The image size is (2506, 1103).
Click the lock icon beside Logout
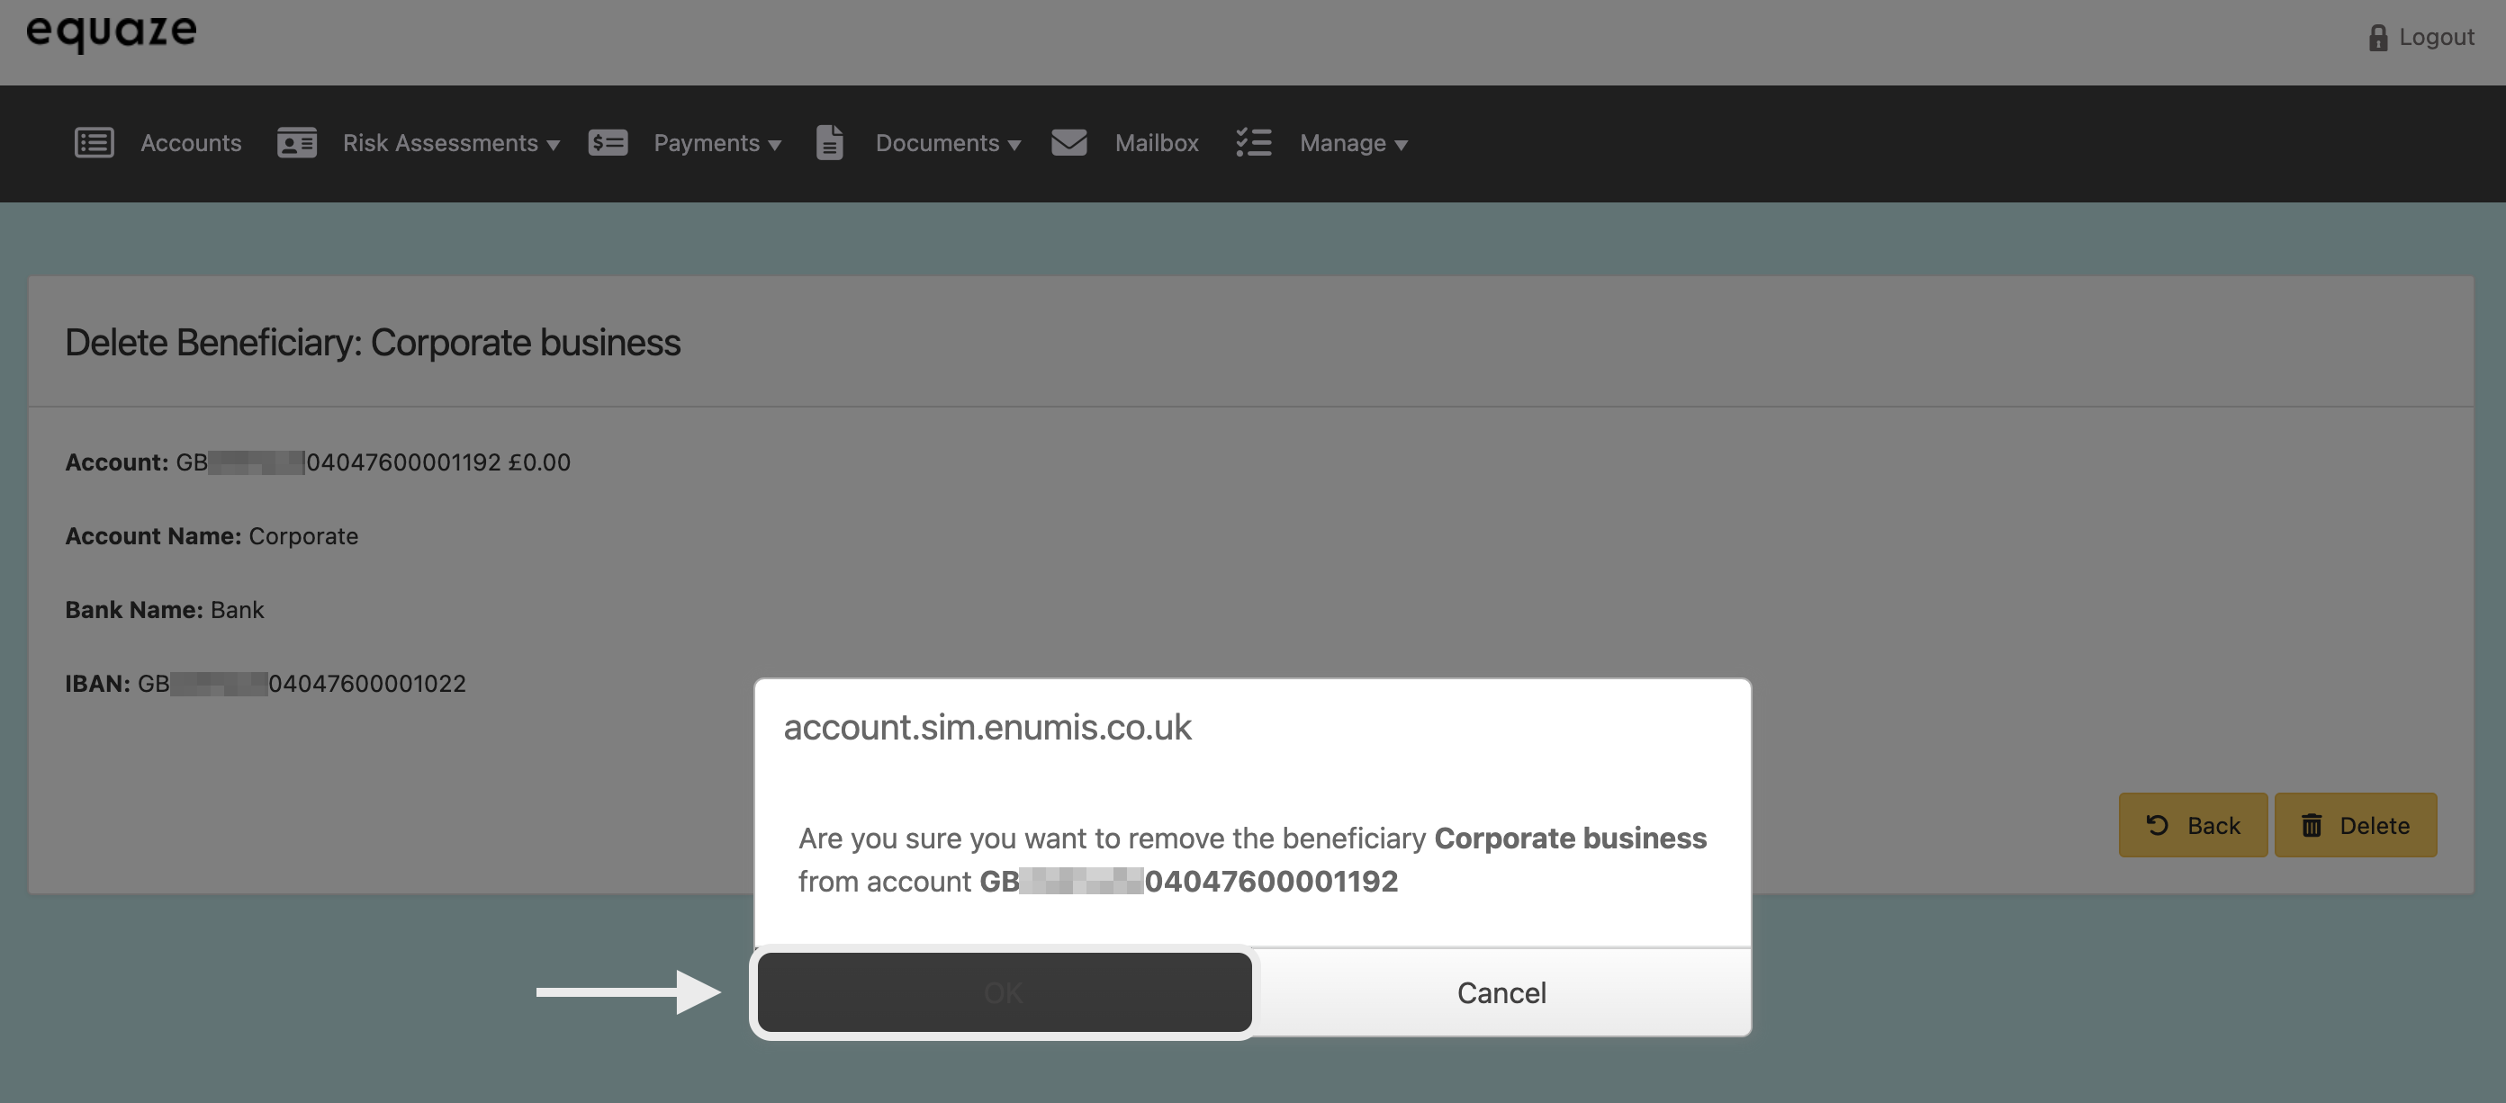point(2377,38)
